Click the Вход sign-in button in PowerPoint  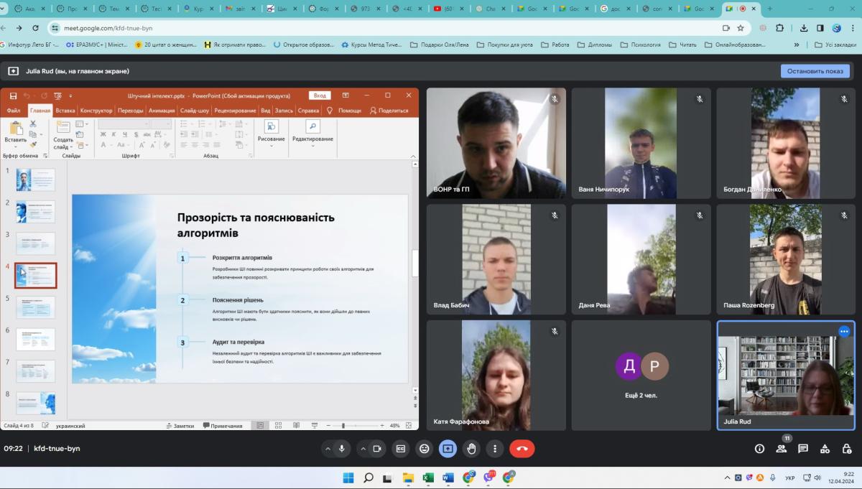(320, 96)
